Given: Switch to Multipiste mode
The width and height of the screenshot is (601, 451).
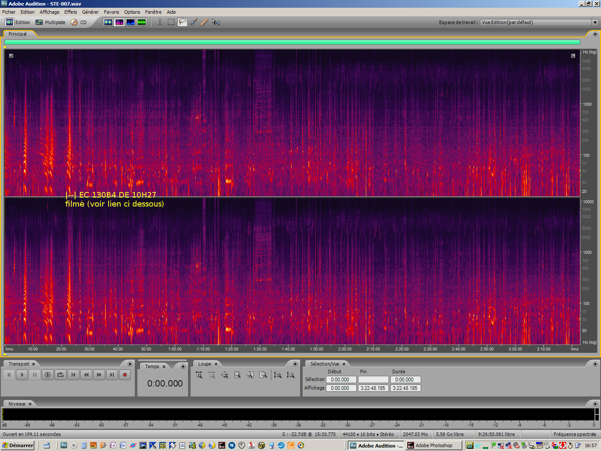Looking at the screenshot, I should tap(50, 22).
